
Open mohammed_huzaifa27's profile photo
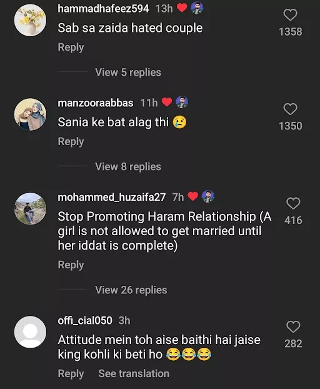click(30, 209)
